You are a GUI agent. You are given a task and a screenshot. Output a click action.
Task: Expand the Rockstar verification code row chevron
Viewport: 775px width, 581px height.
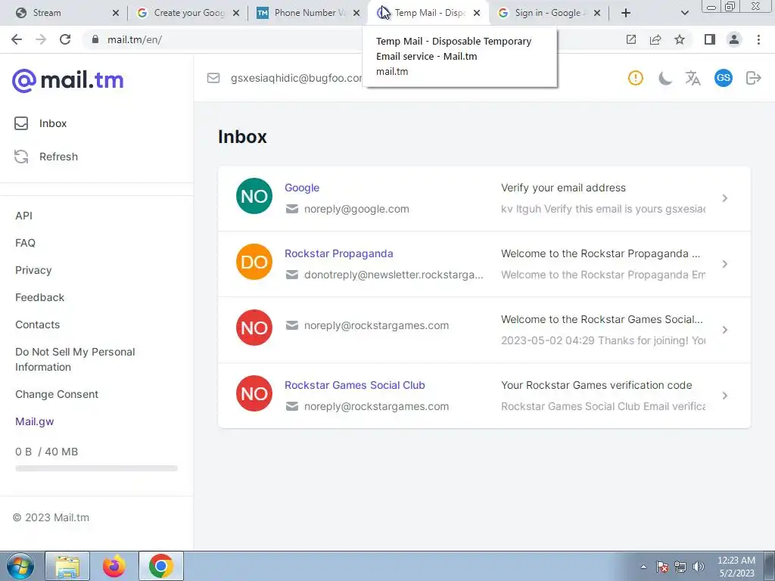(724, 395)
